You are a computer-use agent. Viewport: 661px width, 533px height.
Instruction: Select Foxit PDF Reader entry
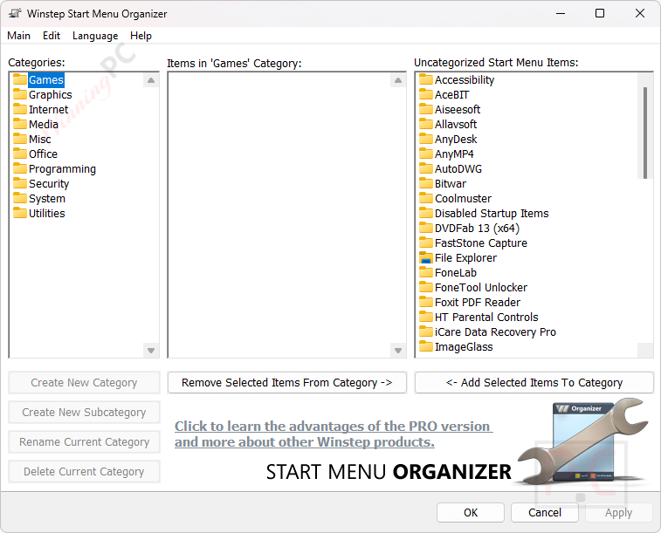478,302
